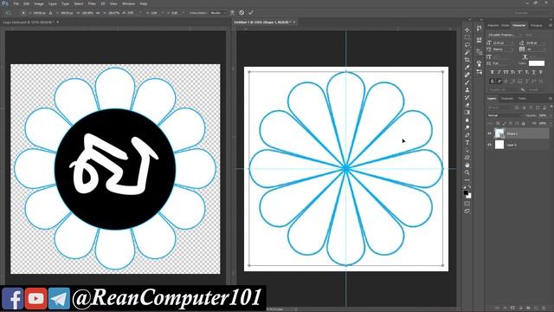554x312 pixels.
Task: Select the Crop tool
Action: click(467, 60)
